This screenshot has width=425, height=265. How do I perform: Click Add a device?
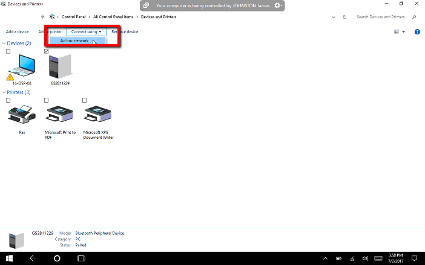[x=17, y=31]
